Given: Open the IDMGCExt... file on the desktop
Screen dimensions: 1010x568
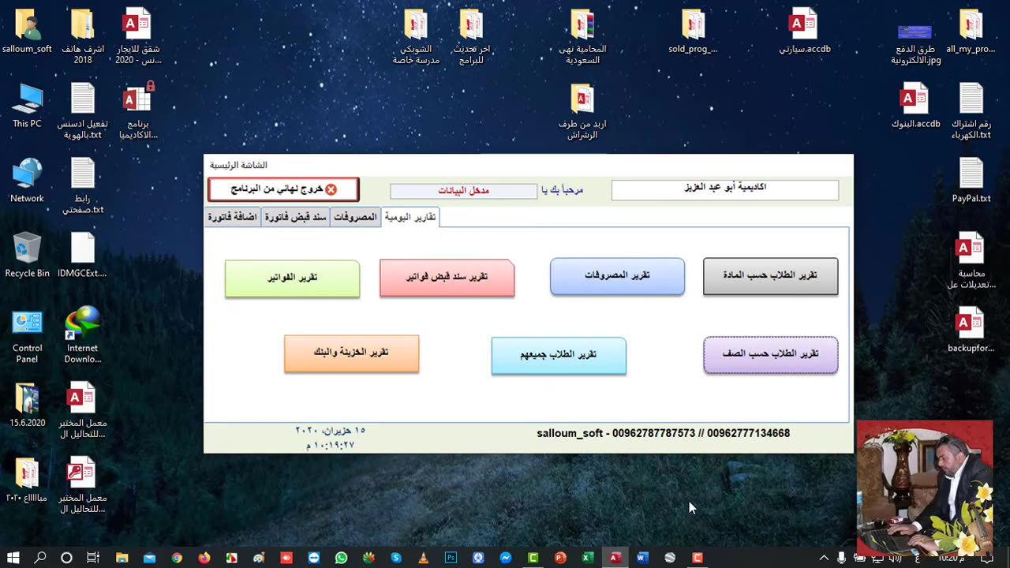Looking at the screenshot, I should click(x=83, y=256).
